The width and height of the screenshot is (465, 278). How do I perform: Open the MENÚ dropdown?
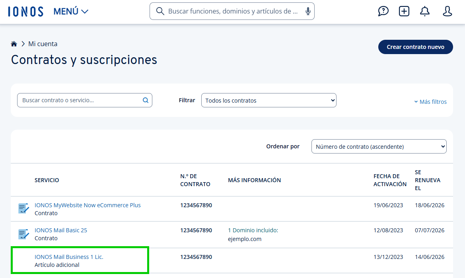point(71,12)
